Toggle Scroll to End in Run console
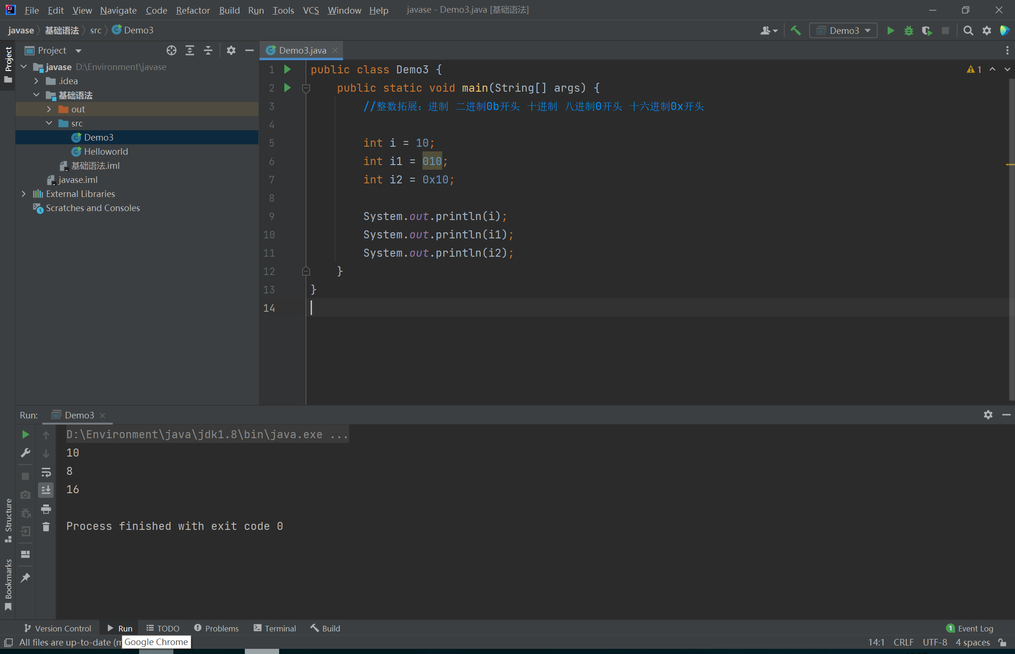Viewport: 1015px width, 654px height. pos(46,490)
